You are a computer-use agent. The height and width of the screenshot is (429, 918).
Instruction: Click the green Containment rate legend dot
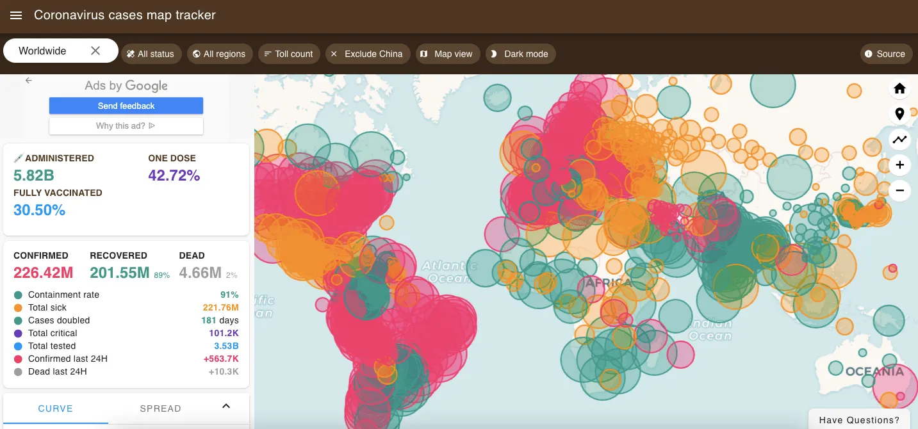click(17, 295)
